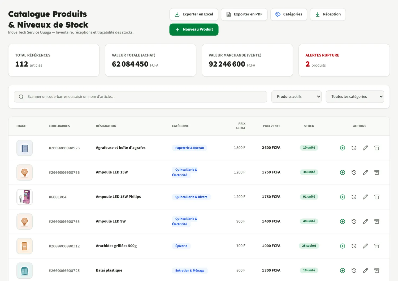The image size is (398, 281).
Task: Open the Produits actifs status dropdown
Action: coord(296,97)
